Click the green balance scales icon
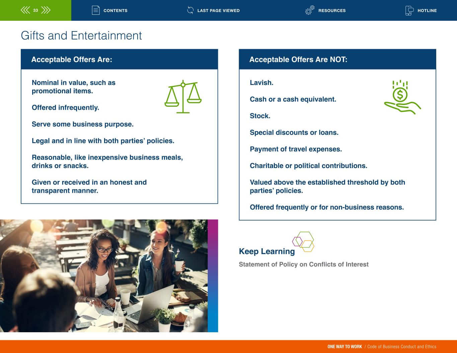The image size is (457, 353). pos(183,97)
